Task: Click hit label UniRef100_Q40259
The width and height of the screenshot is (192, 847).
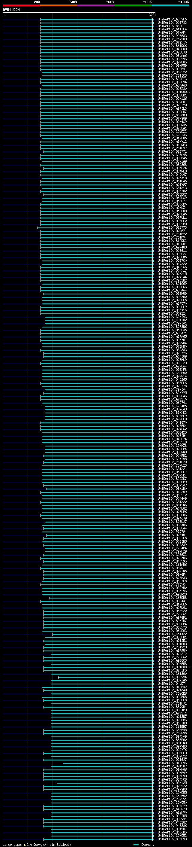Action: pos(172,492)
